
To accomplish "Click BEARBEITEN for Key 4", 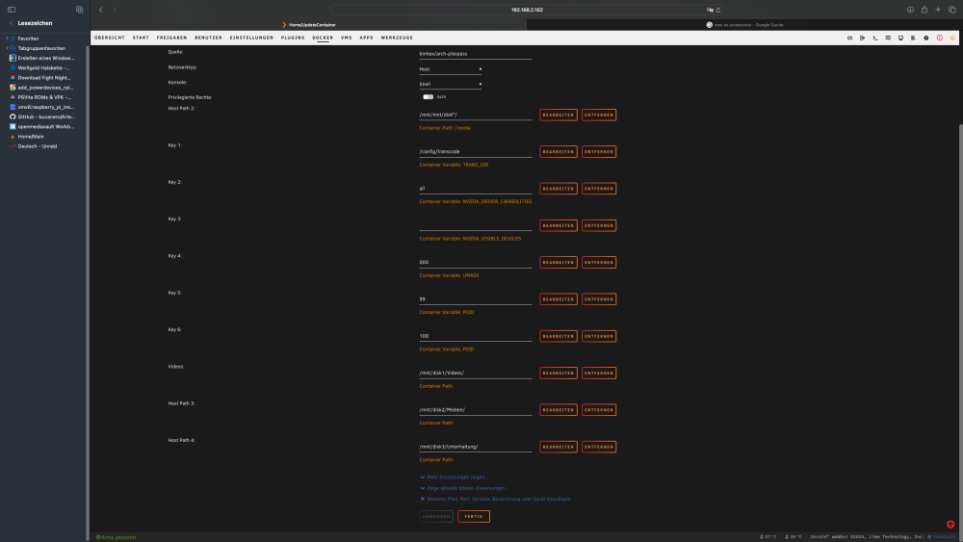I will point(559,262).
